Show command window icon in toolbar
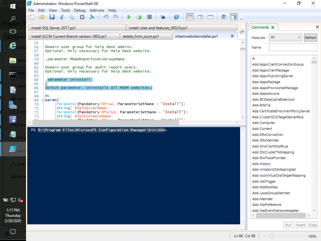This screenshot has width=321, height=241. 224,17
